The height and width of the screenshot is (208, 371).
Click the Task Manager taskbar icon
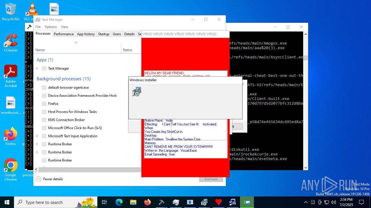pos(176,202)
